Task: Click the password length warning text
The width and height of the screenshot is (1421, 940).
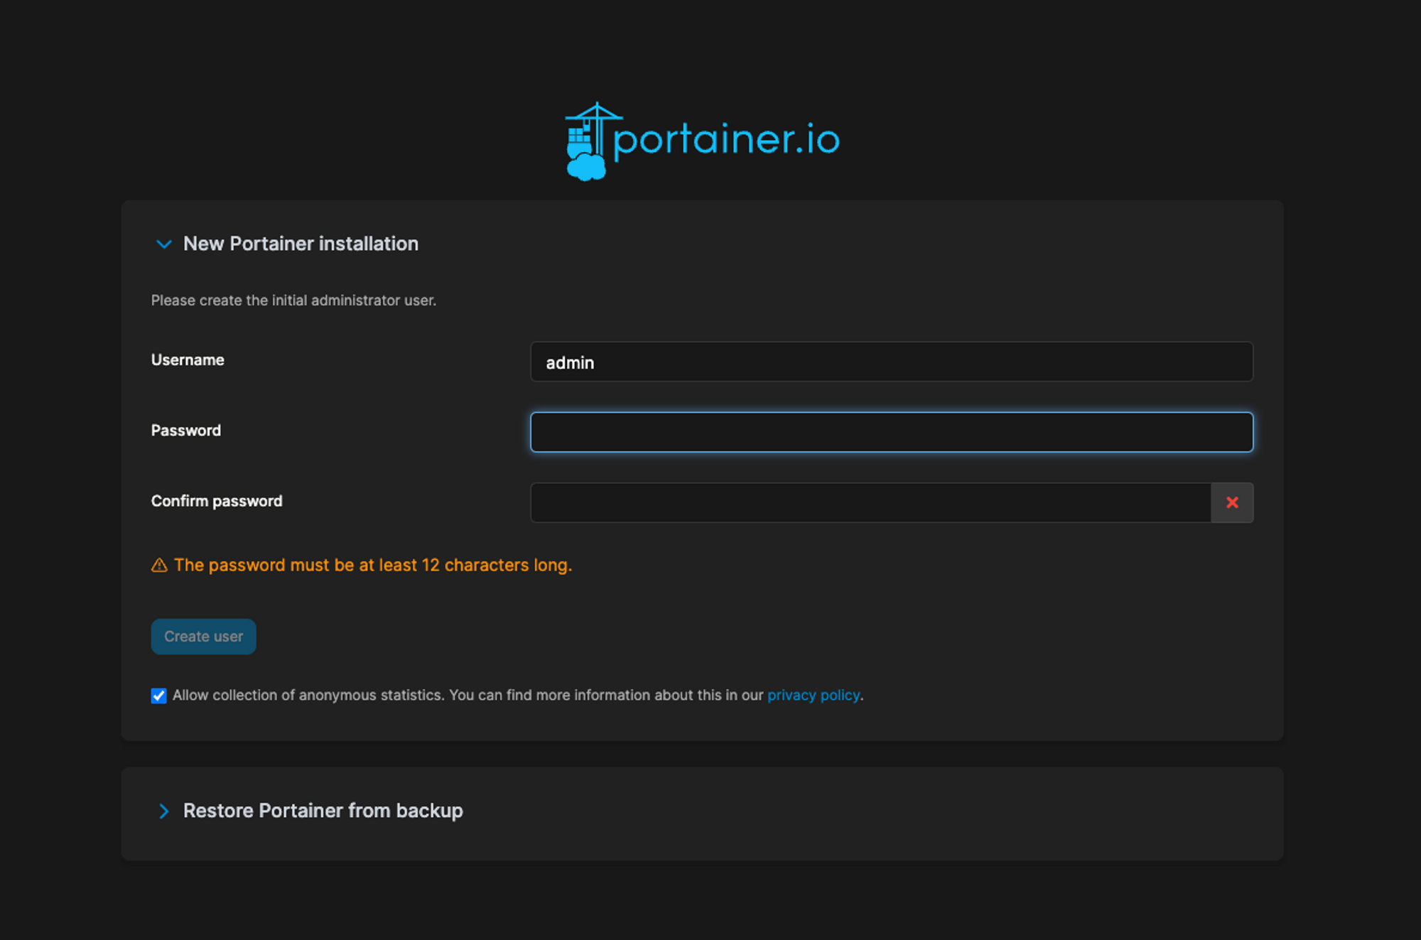Action: (x=372, y=565)
